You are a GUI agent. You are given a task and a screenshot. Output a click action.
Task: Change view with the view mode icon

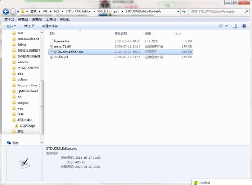coord(221,26)
